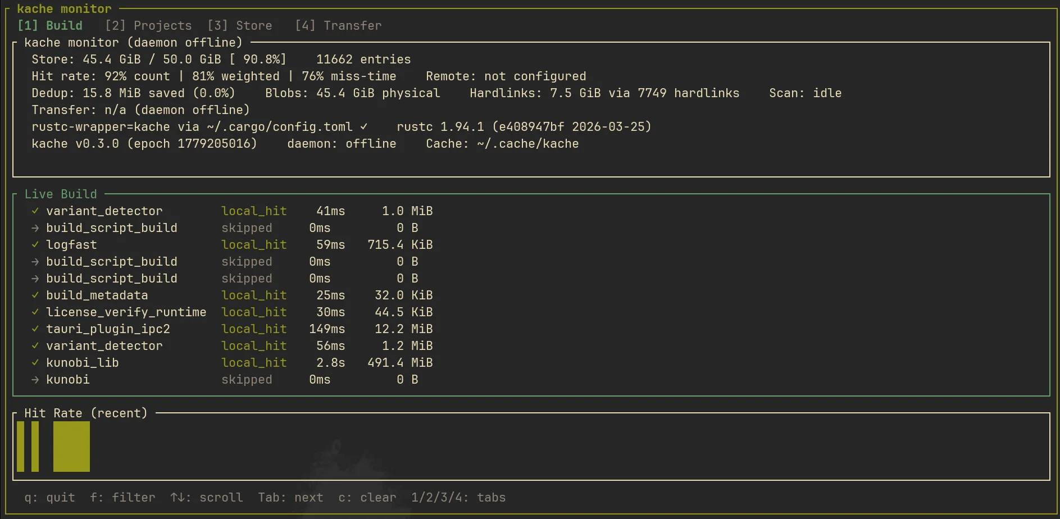Select the kunobi_lib row name
Viewport: 1060px width, 519px height.
83,363
